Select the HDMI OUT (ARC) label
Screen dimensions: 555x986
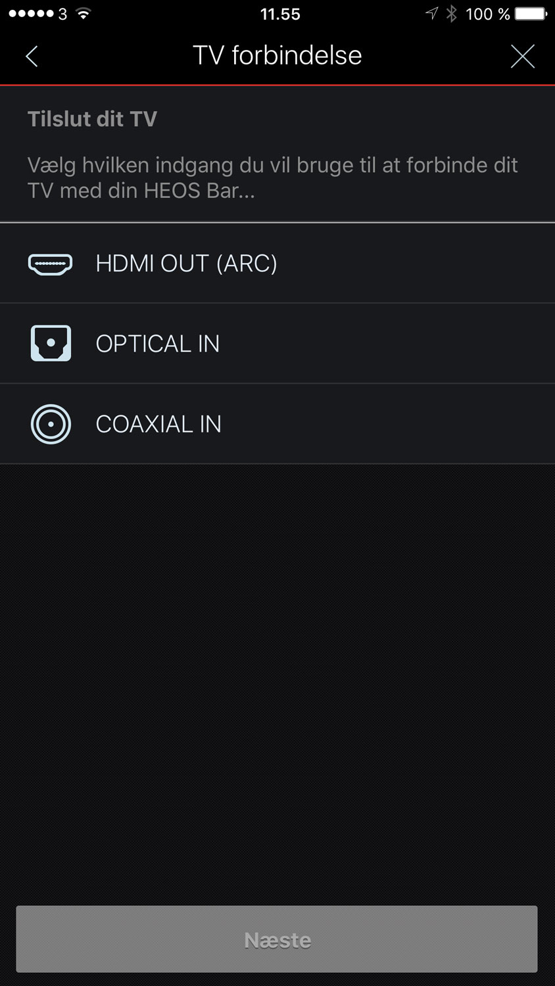coord(186,264)
